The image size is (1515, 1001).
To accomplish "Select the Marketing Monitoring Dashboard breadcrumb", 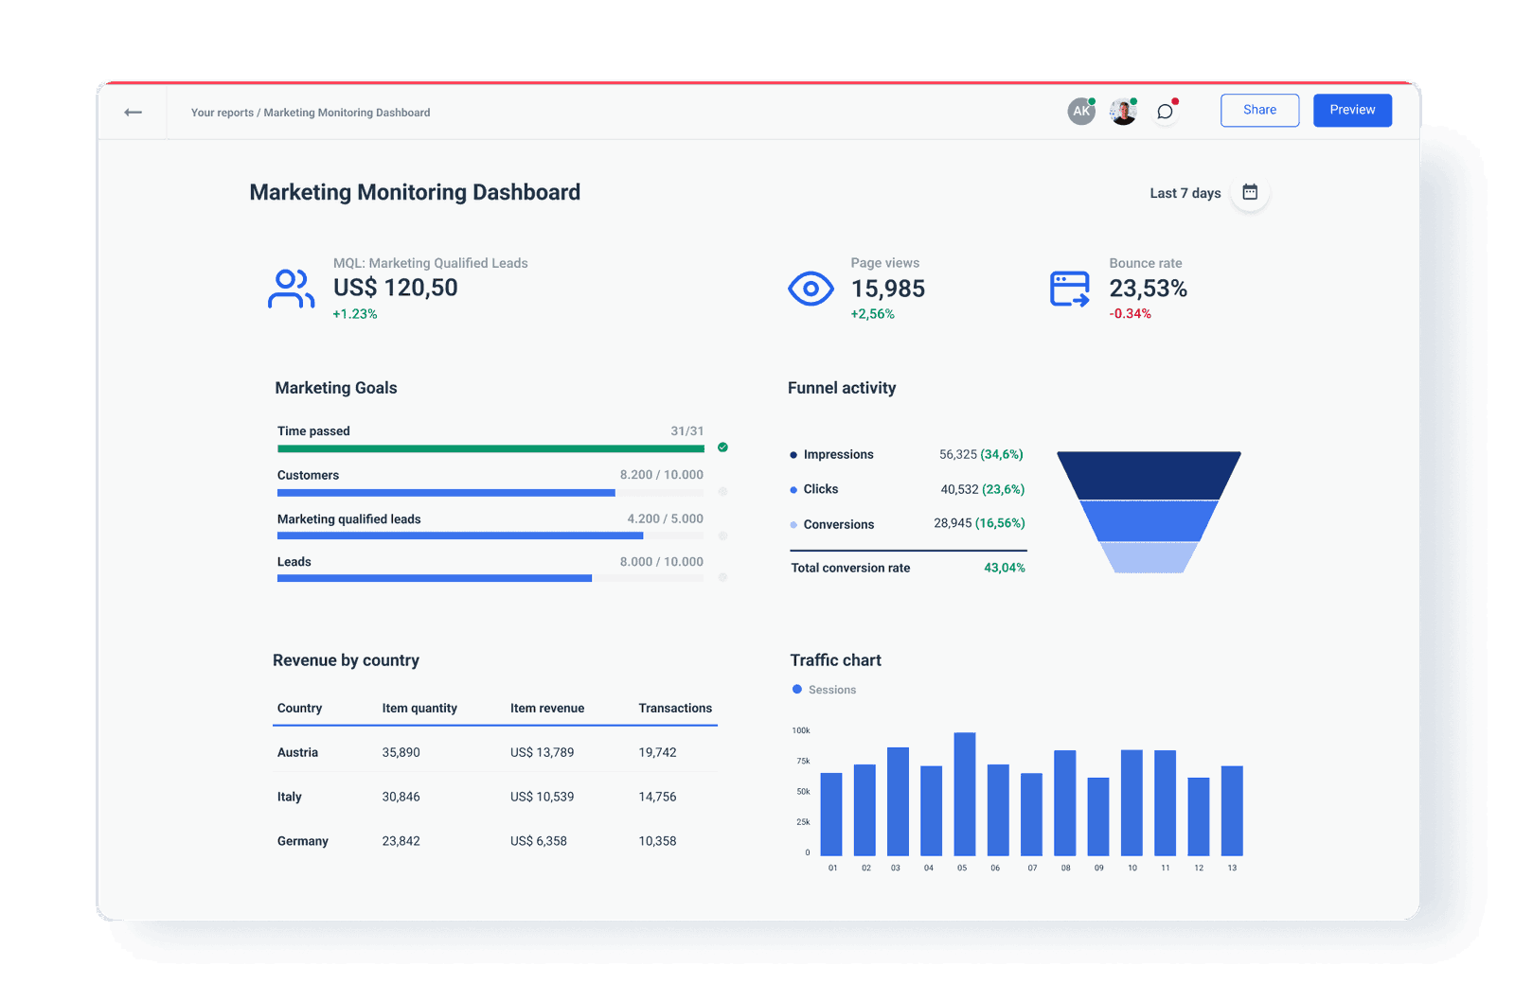I will [346, 112].
